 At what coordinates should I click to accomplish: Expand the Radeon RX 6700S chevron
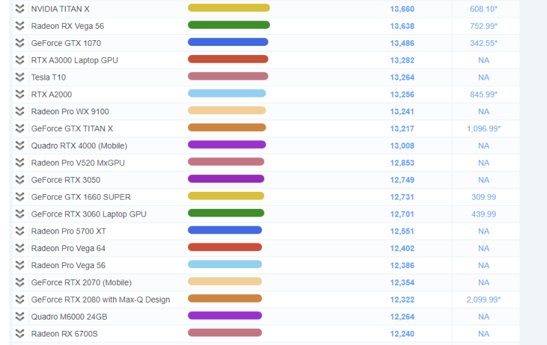click(20, 334)
